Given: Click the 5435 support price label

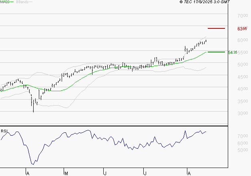Looking at the screenshot, I should click(x=232, y=52).
